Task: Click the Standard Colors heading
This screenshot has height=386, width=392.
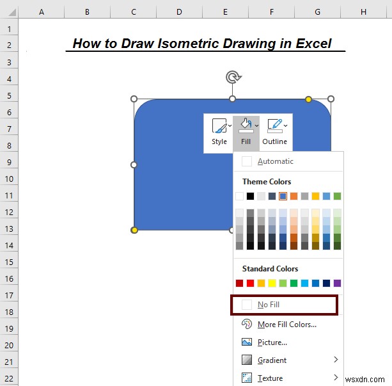Action: (270, 269)
